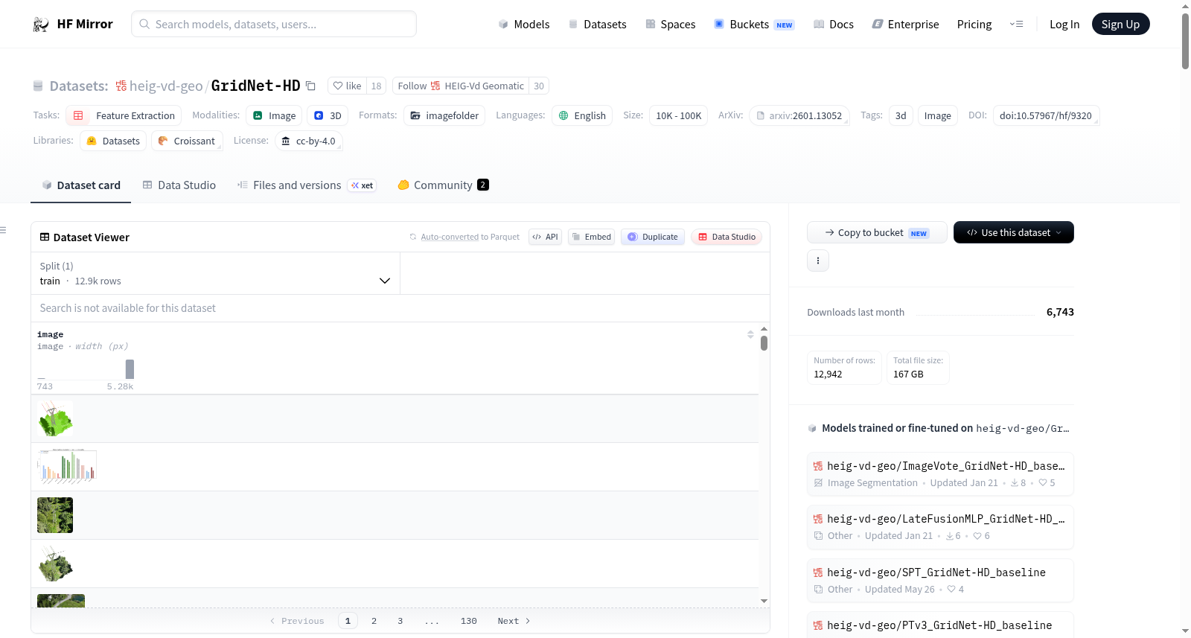The height and width of the screenshot is (638, 1191).
Task: Open the SPT_GridNet-HD_baseline model card
Action: tap(940, 580)
